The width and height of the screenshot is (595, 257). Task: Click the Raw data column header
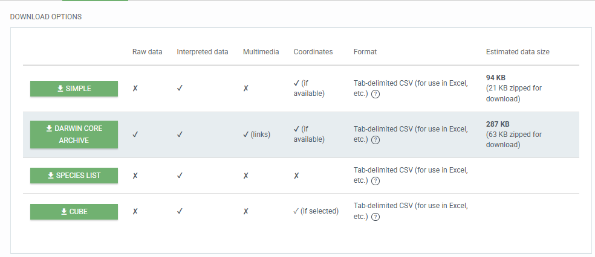click(x=147, y=52)
